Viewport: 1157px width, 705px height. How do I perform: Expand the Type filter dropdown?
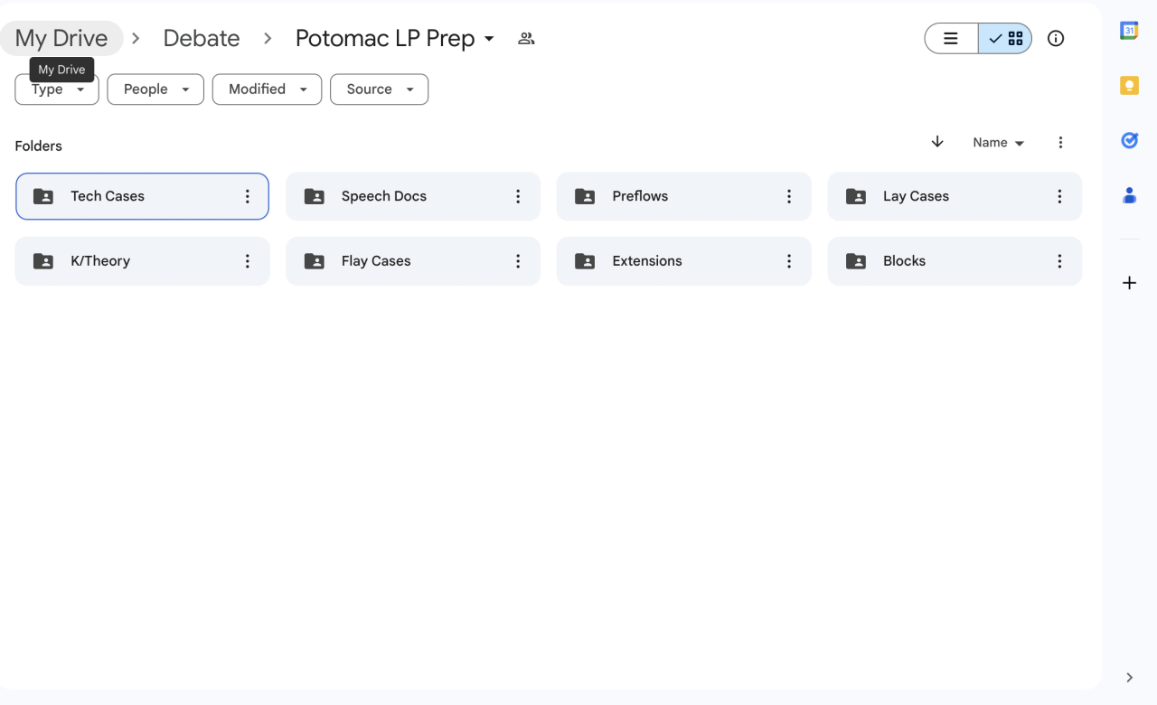pos(57,89)
